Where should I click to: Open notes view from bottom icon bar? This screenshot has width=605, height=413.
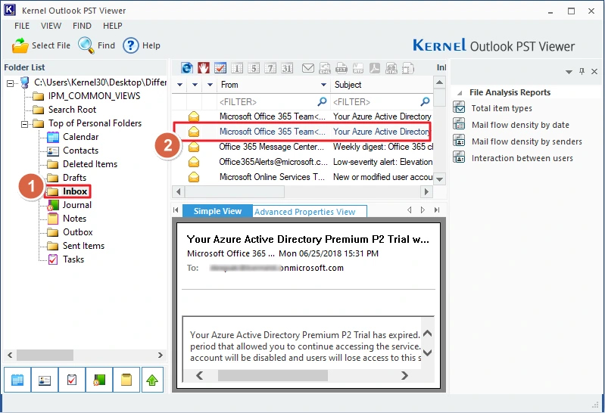click(x=126, y=380)
